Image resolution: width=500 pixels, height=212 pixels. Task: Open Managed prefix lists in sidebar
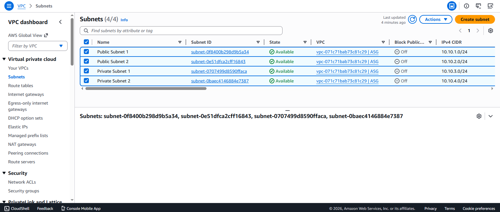[28, 136]
